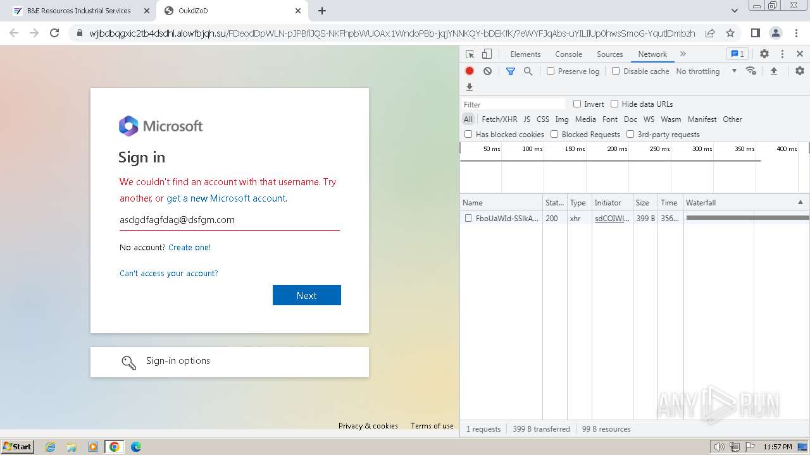810x455 pixels.
Task: Open Can't access your account link
Action: click(x=168, y=273)
